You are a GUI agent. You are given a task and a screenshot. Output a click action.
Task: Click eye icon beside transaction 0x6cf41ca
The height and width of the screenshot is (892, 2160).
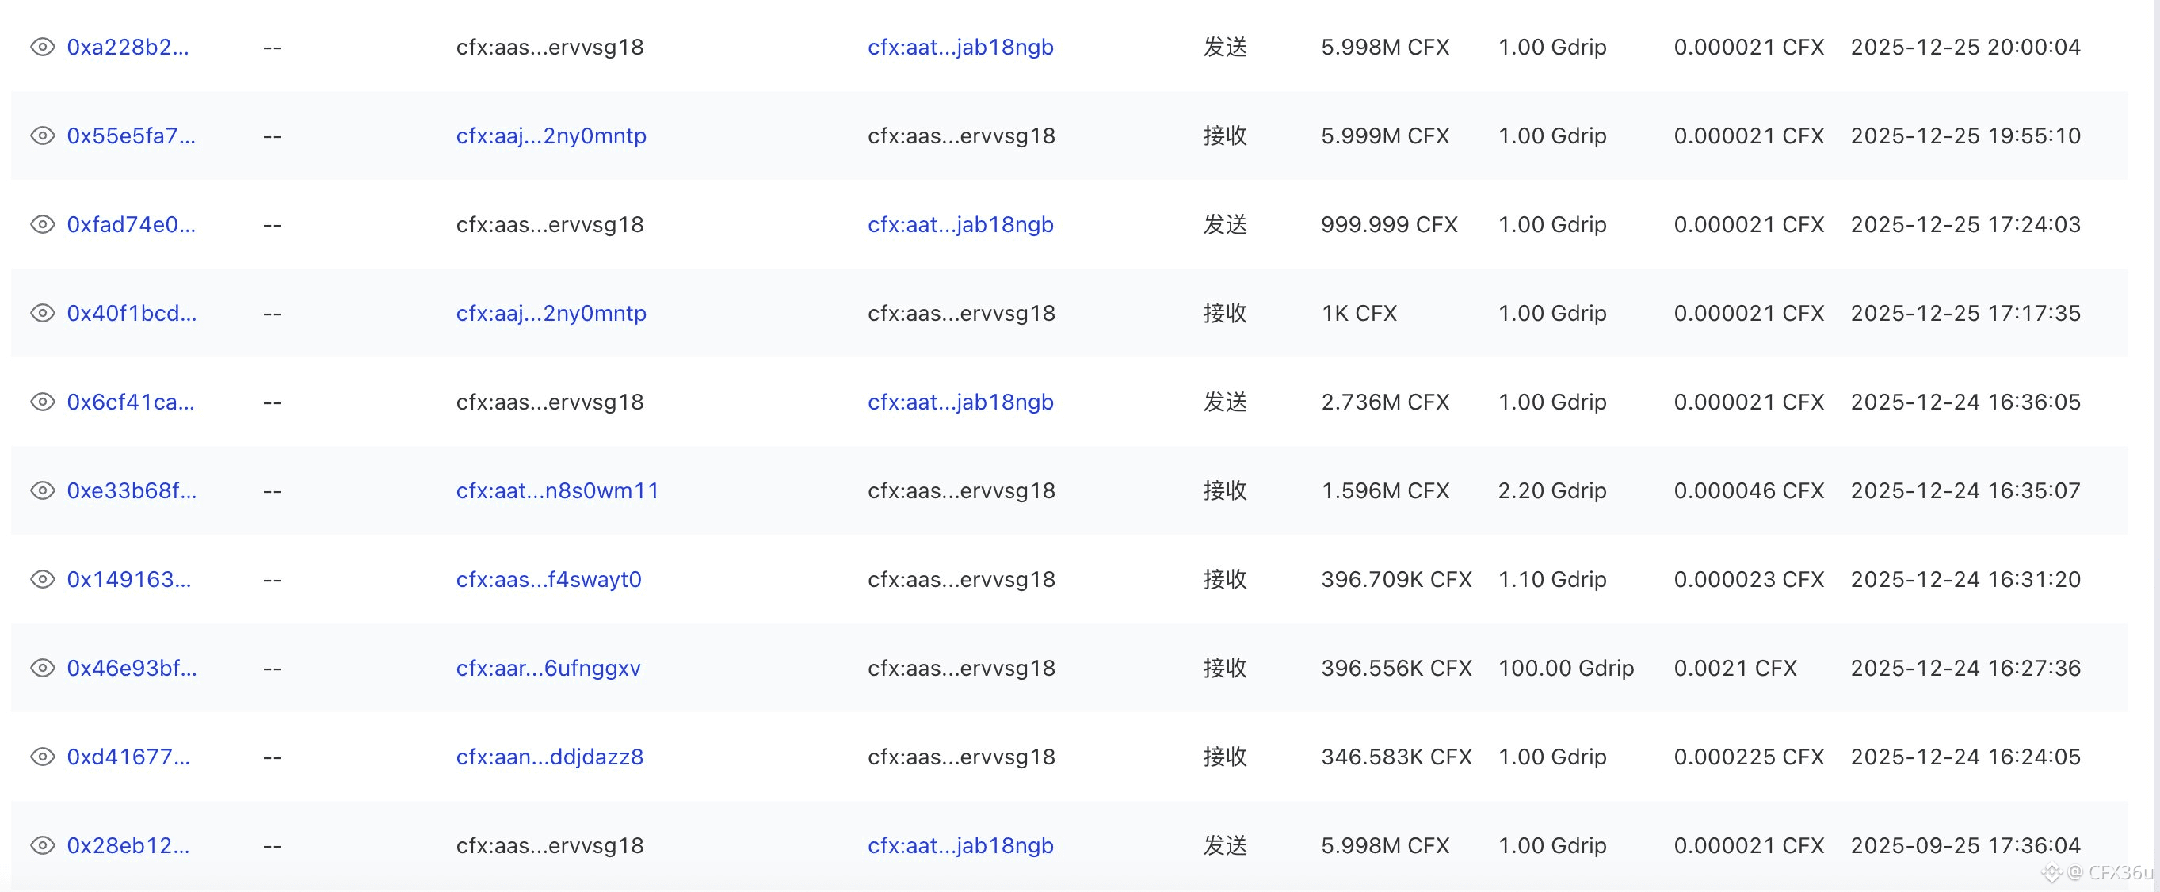pyautogui.click(x=42, y=402)
